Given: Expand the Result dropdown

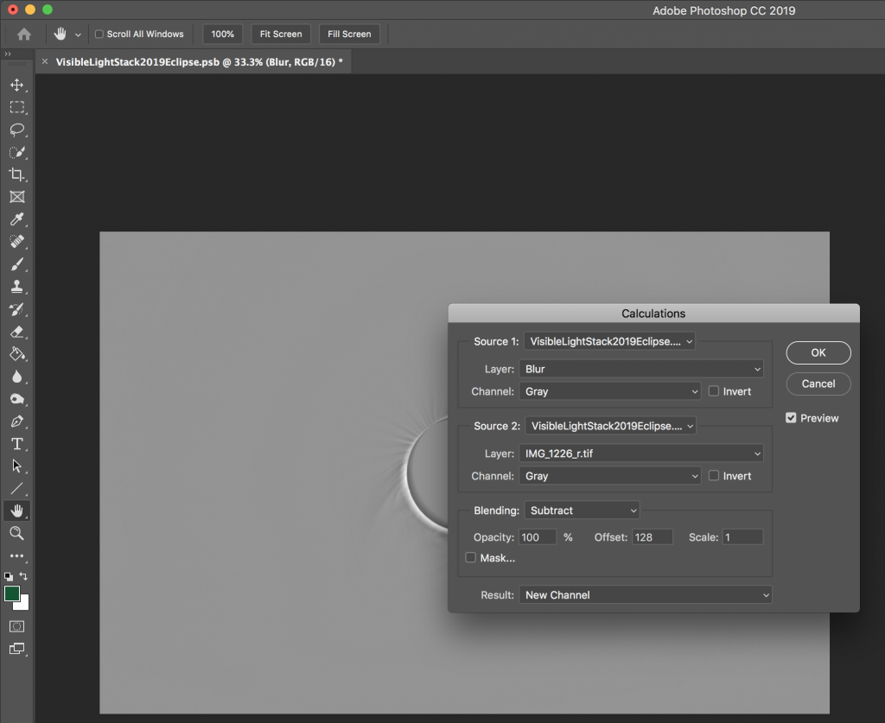Looking at the screenshot, I should 645,595.
